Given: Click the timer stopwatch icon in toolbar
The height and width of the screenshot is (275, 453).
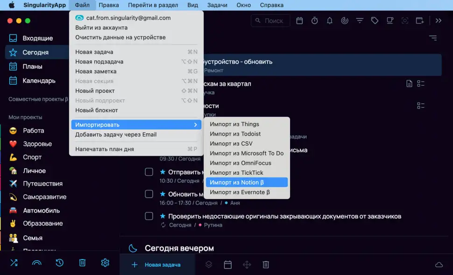Looking at the screenshot, I should (315, 21).
